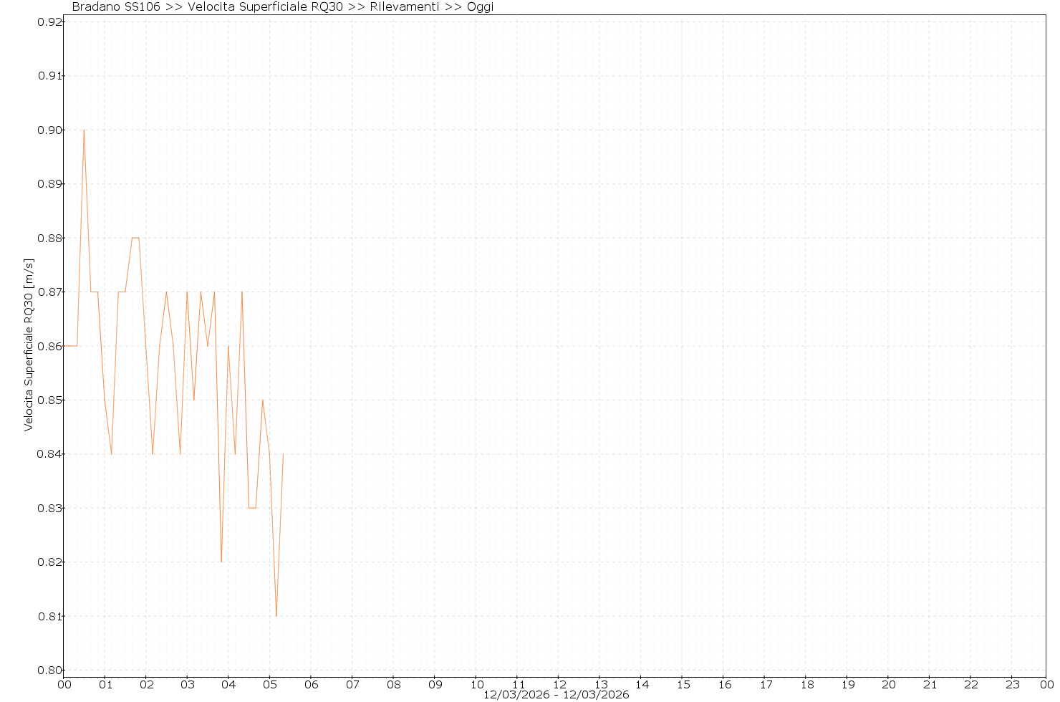This screenshot has height=702, width=1060.
Task: Click "Oggi" at the end of the title
Action: (x=480, y=7)
